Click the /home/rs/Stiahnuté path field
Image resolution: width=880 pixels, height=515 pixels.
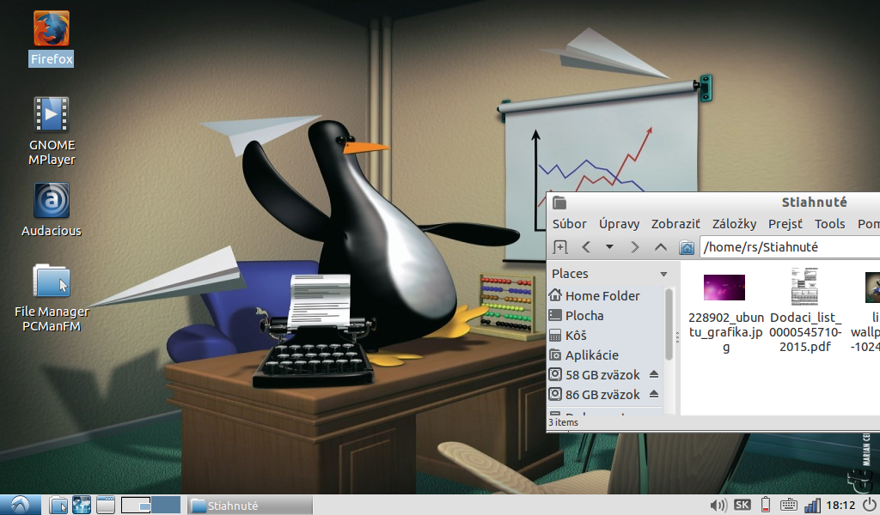tap(791, 247)
